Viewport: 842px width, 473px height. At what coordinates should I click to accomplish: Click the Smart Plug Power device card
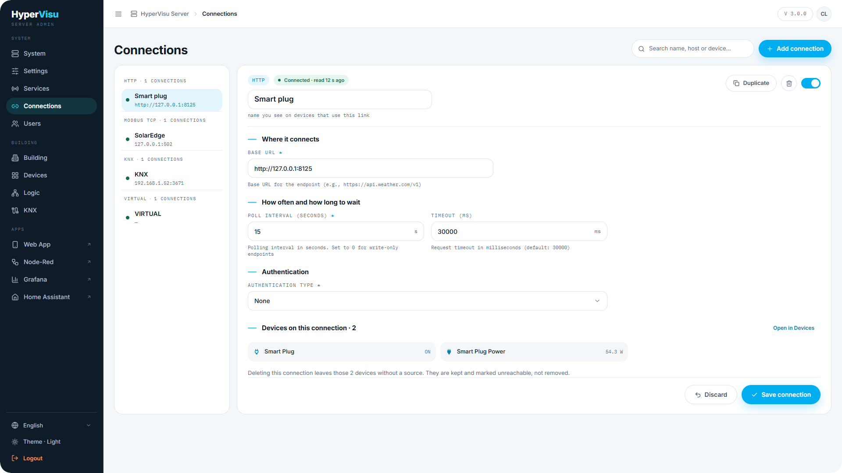coord(534,352)
